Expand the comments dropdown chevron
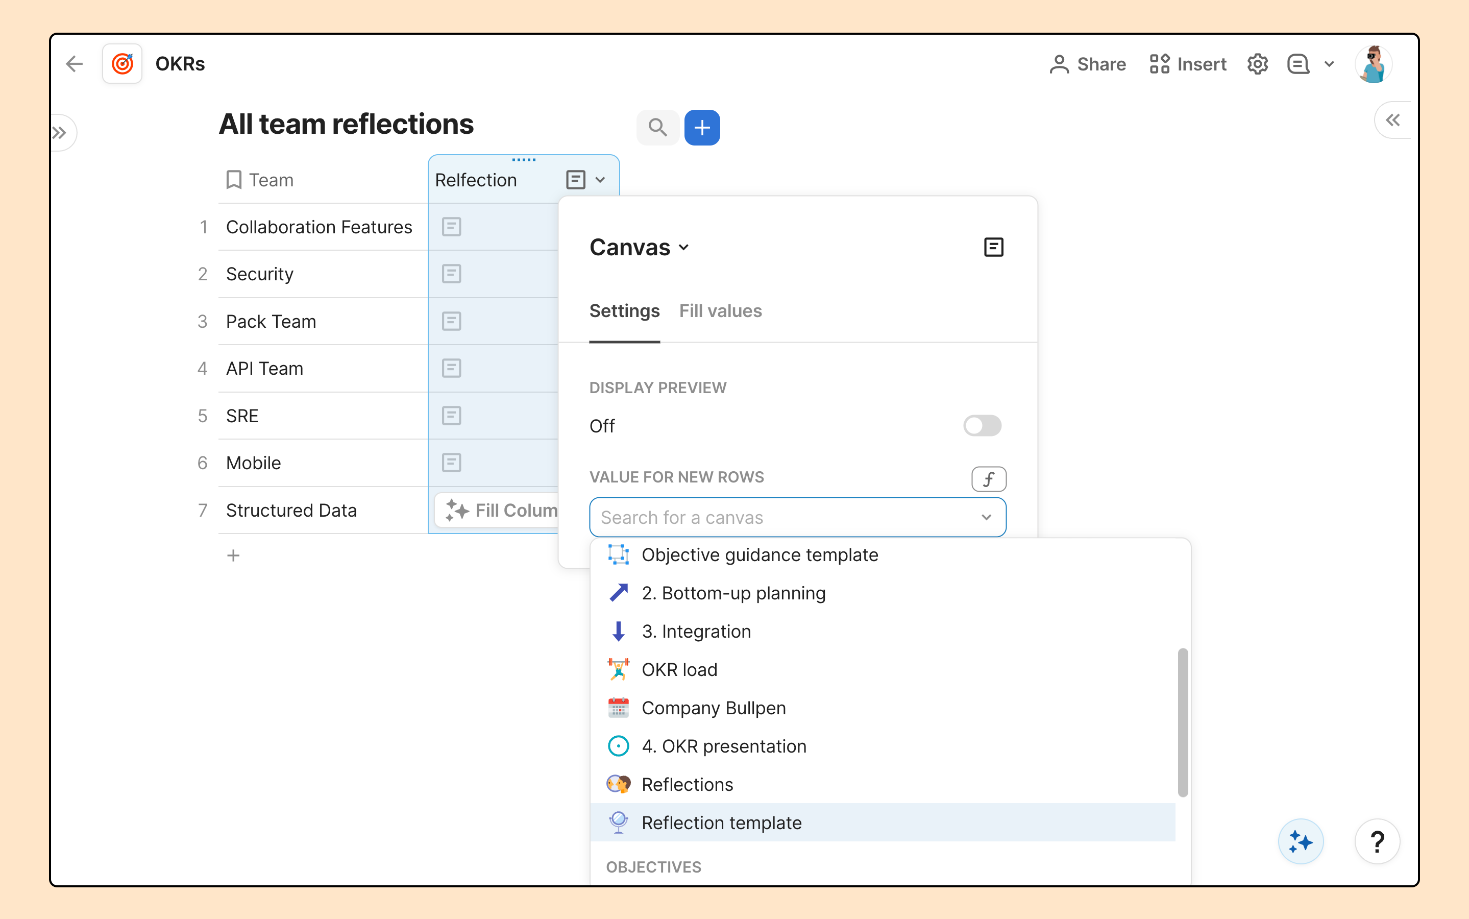 1329,64
